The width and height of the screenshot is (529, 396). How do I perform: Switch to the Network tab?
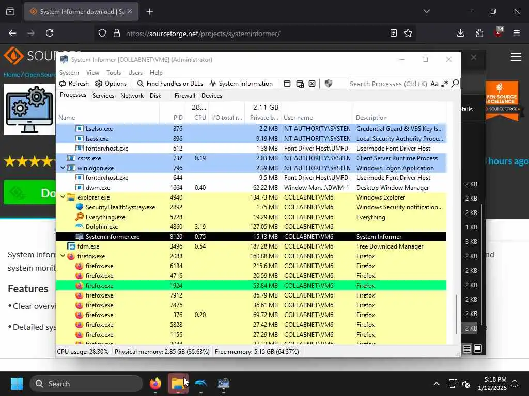(x=132, y=96)
